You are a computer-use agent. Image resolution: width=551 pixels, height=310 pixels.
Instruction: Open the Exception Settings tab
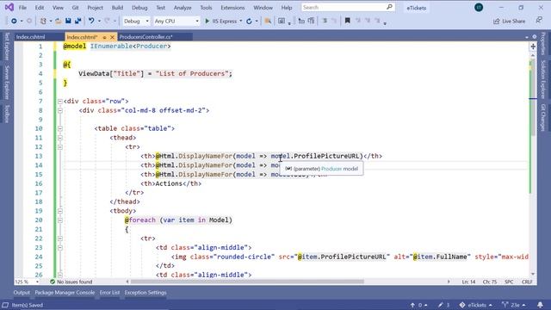click(x=145, y=293)
